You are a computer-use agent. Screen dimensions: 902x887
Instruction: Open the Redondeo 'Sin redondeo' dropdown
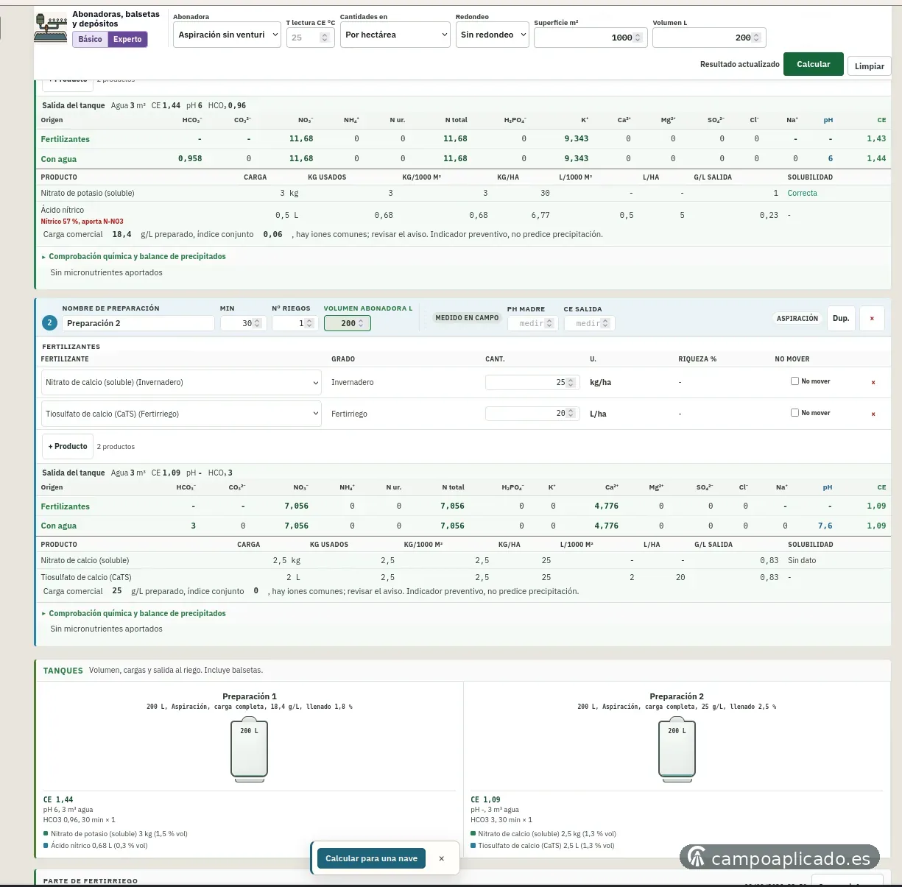click(493, 35)
